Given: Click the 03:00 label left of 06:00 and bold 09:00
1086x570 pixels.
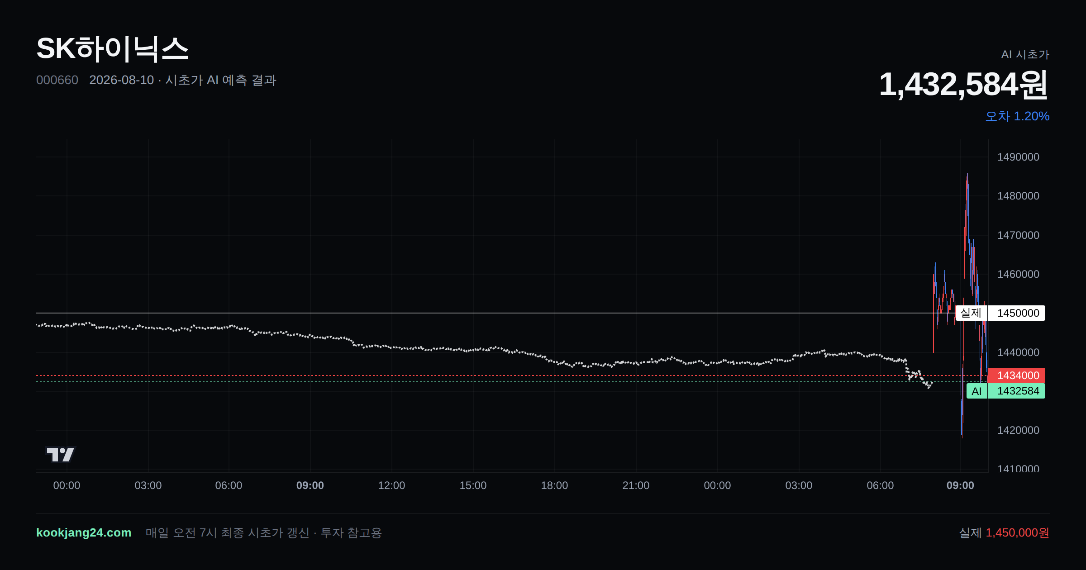Looking at the screenshot, I should click(x=148, y=485).
